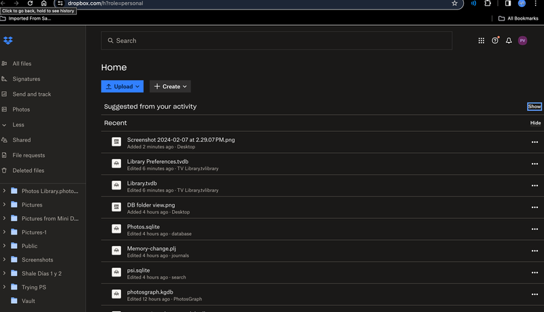
Task: Open the Trying PS folder
Action: (x=33, y=287)
